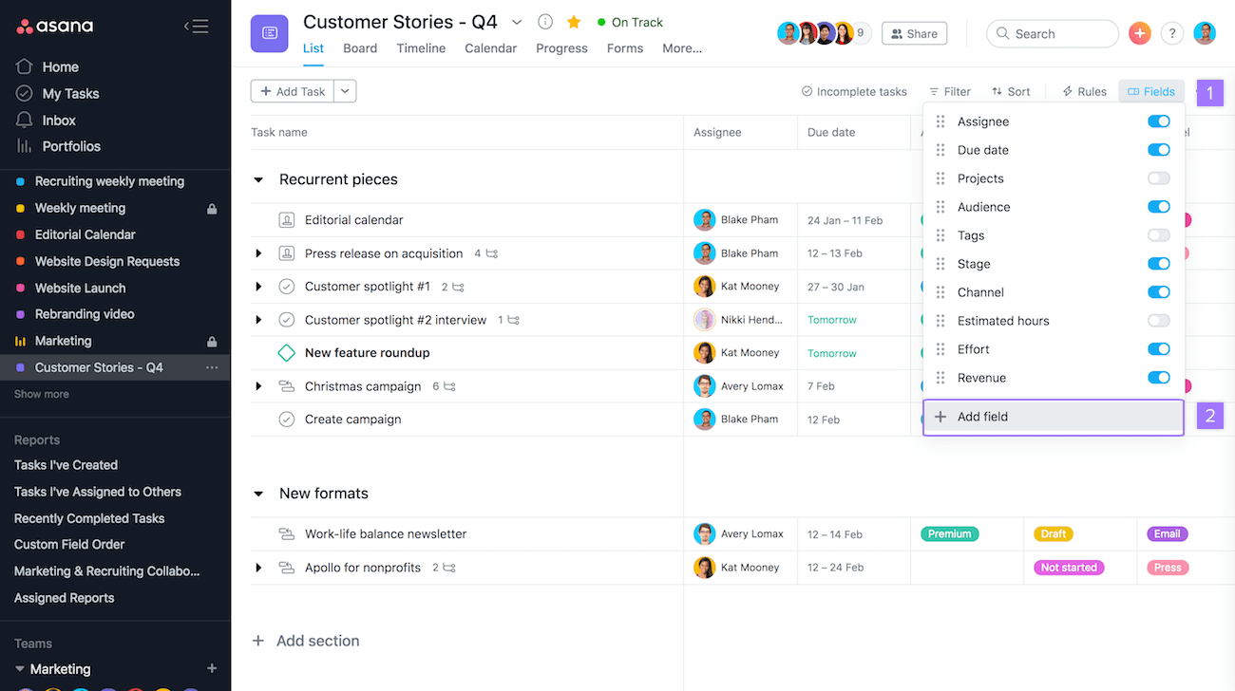Click the Share button
Screen dimensions: 1235x691
(914, 33)
